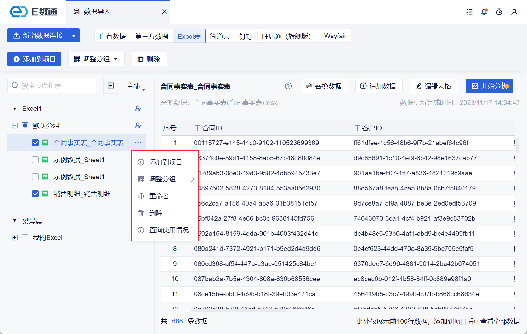Click the table icon of 销售明细_销售明细
Image resolution: width=527 pixels, height=334 pixels.
pos(45,194)
